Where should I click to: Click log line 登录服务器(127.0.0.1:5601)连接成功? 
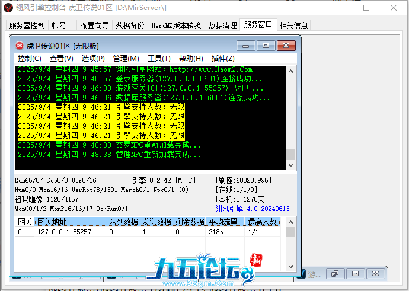pos(140,78)
